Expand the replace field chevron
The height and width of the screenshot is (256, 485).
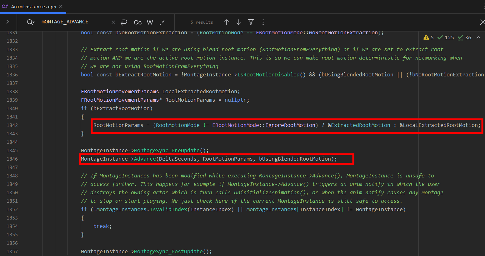(x=7, y=22)
